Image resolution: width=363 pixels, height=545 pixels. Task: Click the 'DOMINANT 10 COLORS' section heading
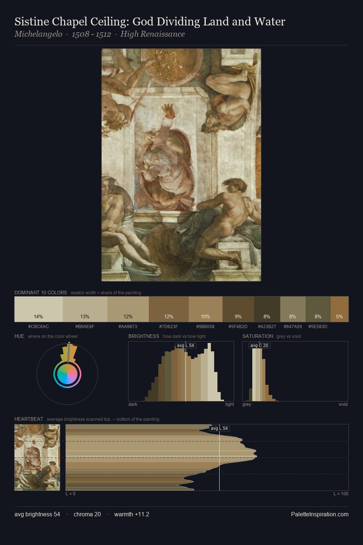[x=41, y=292]
